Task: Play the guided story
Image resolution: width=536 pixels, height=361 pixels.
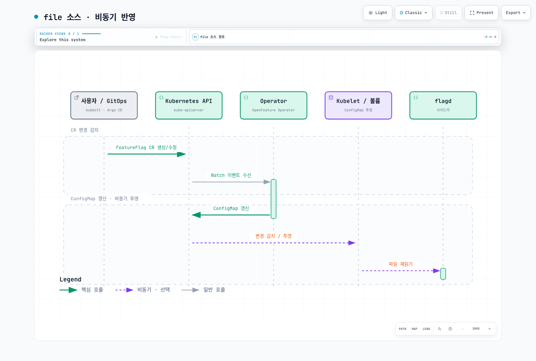Action: point(168,37)
